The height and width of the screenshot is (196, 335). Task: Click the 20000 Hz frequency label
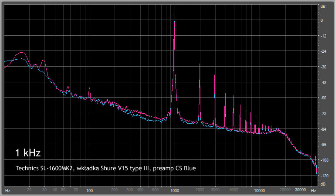point(285,189)
